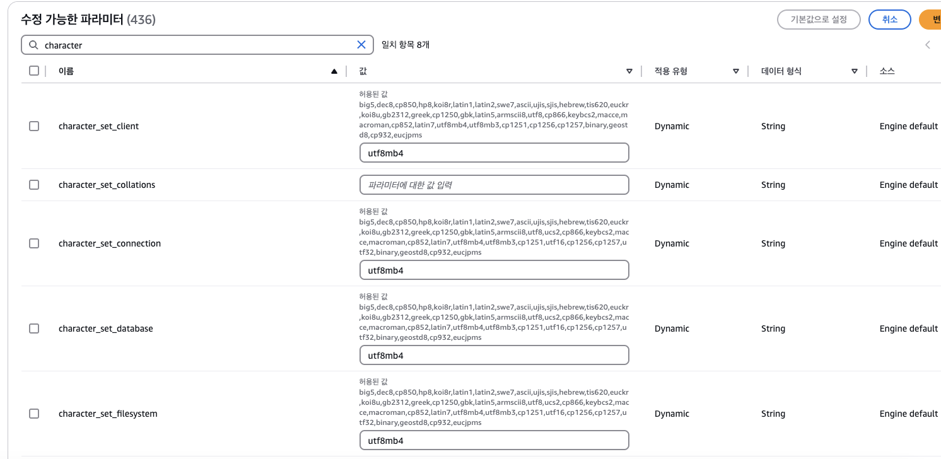The height and width of the screenshot is (459, 941).
Task: Open the apply type column filter
Action: [735, 71]
